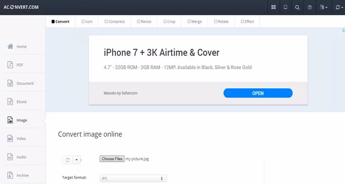Open the Document label in sidebar
This screenshot has width=345, height=184.
coord(25,83)
